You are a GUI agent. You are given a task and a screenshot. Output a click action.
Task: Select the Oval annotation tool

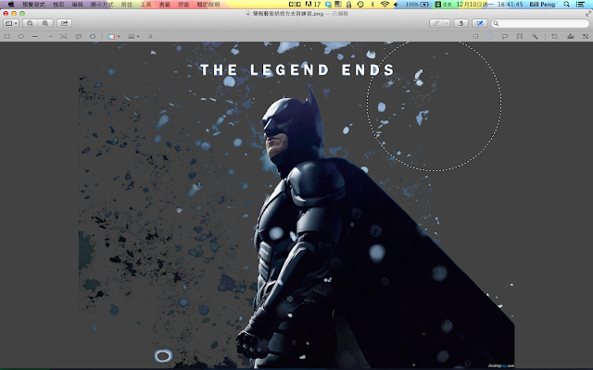click(x=21, y=37)
